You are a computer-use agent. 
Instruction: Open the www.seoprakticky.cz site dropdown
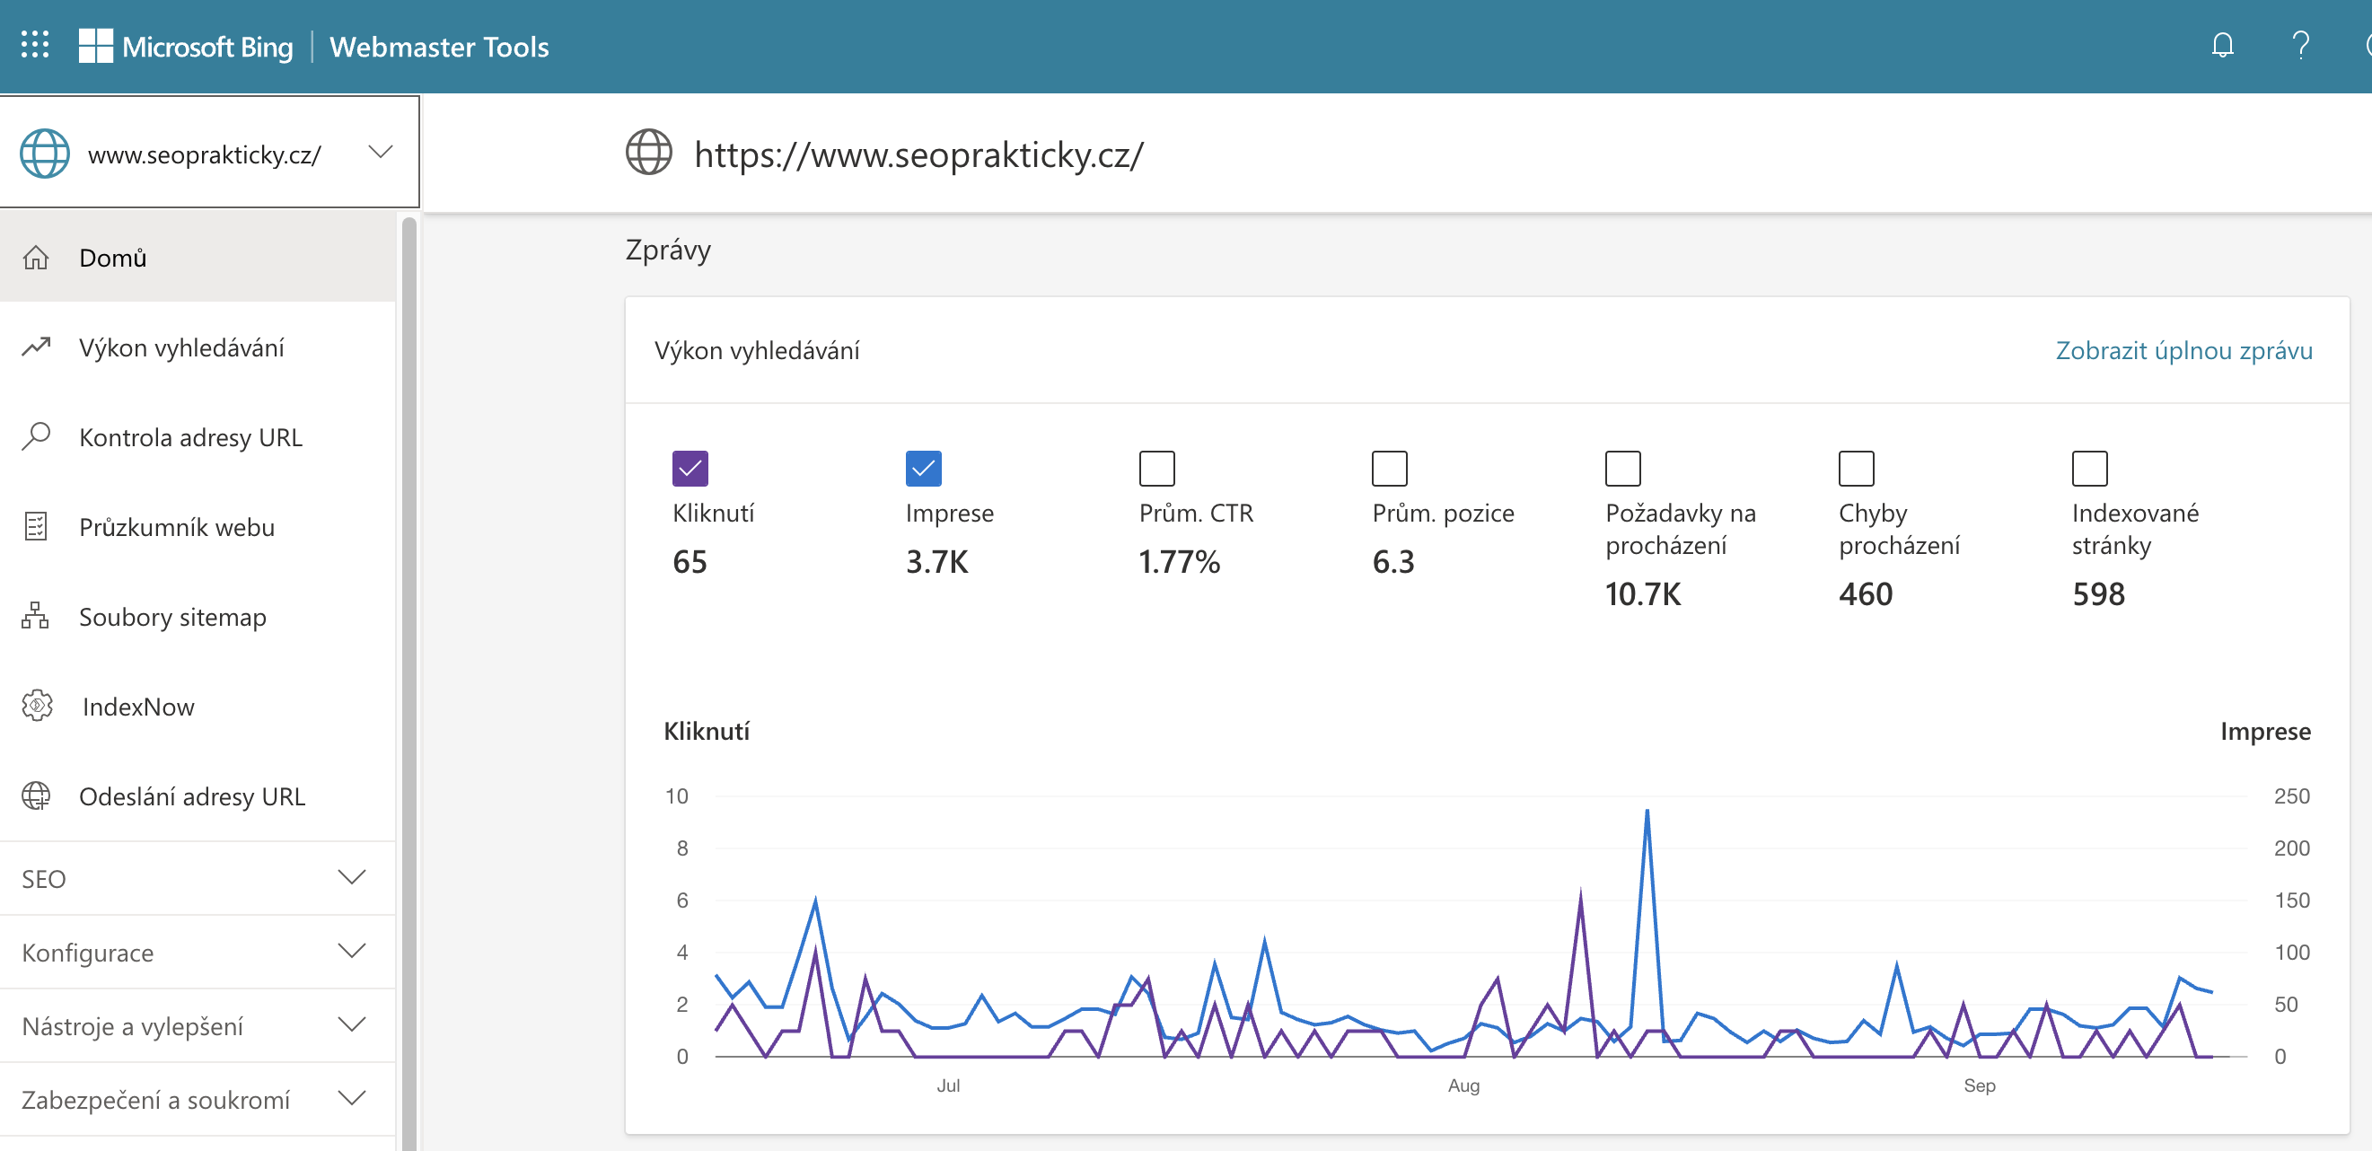(x=209, y=152)
